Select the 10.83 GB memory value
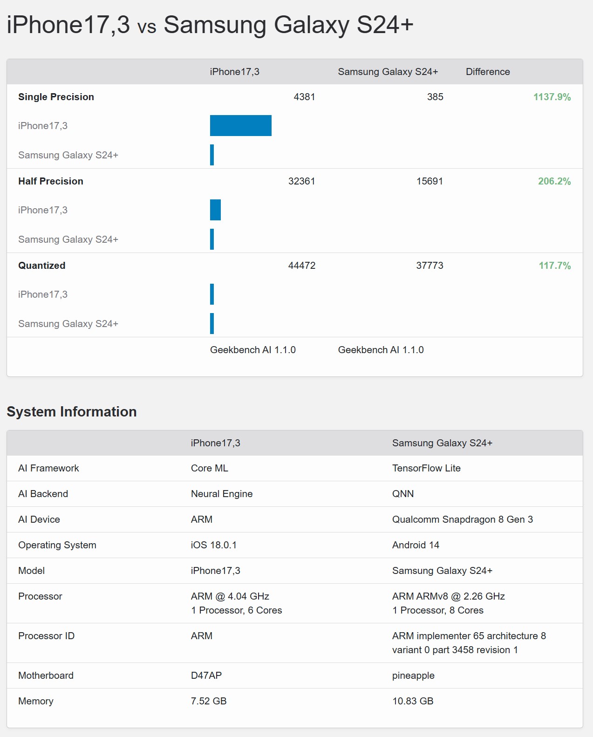The height and width of the screenshot is (737, 593). tap(413, 701)
